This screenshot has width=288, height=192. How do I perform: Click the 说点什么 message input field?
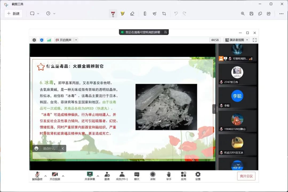(50, 148)
